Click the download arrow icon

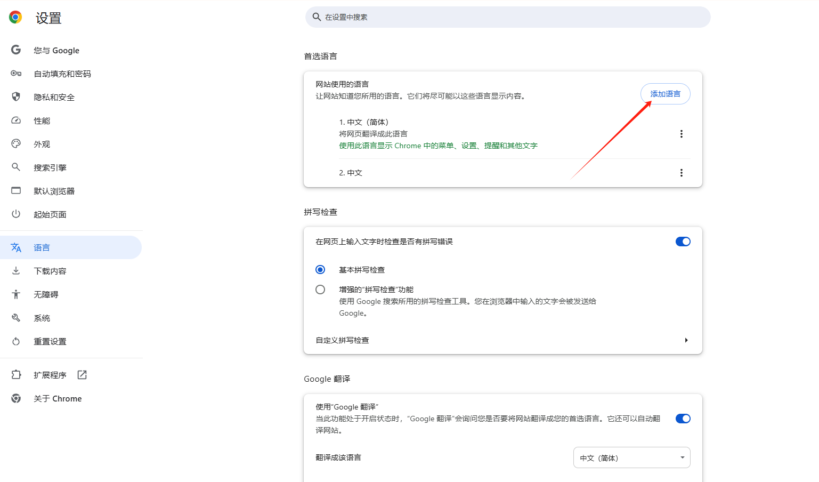(x=16, y=271)
